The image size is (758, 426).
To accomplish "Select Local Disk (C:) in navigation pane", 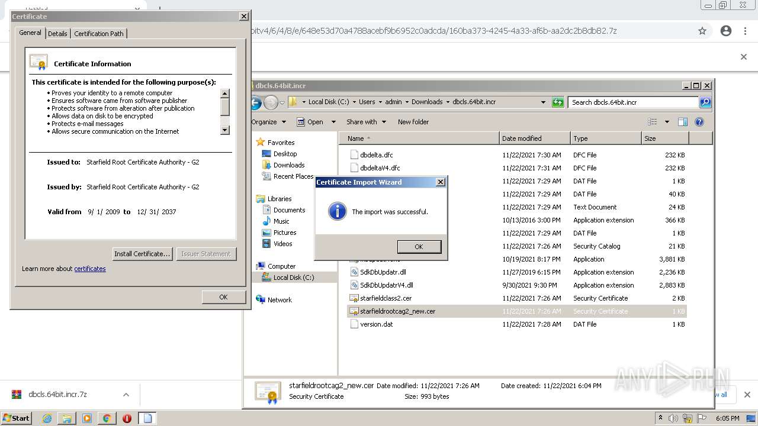I will point(294,277).
